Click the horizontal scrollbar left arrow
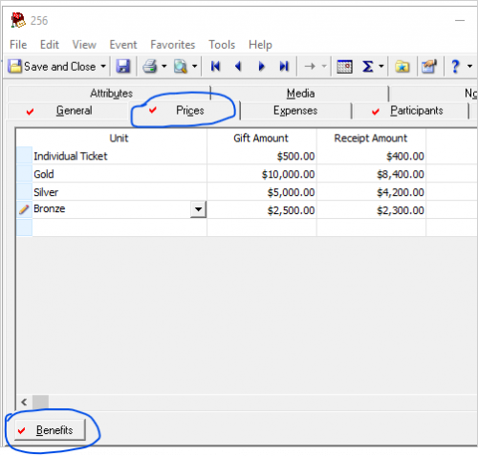 24,402
